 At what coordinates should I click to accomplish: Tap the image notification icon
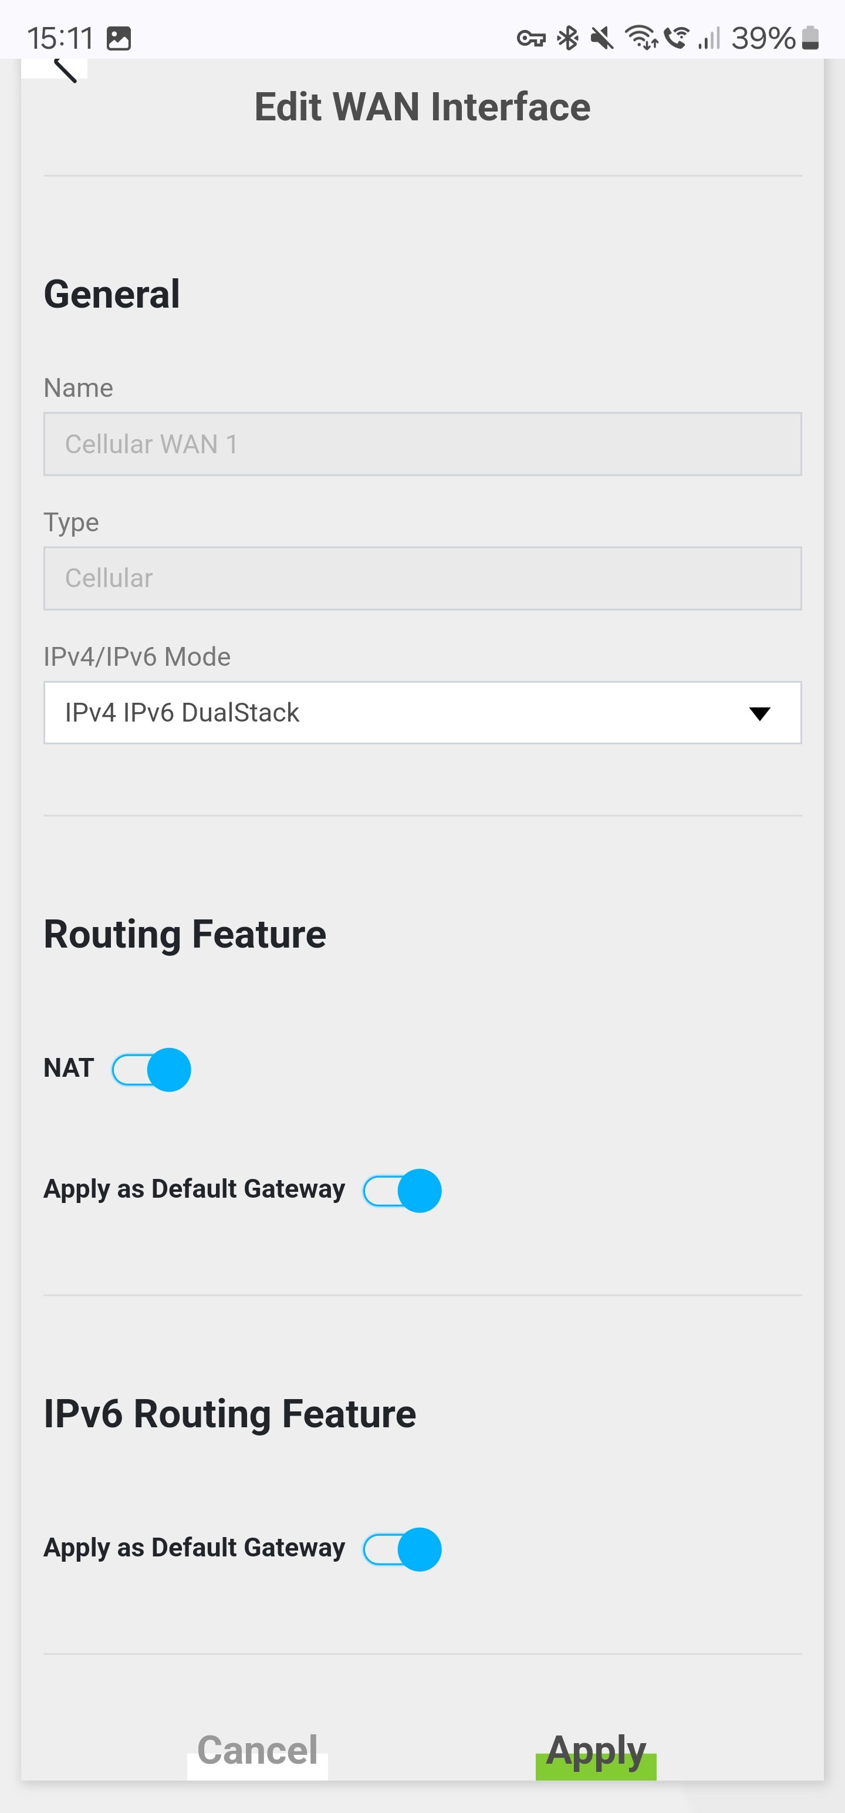[119, 38]
